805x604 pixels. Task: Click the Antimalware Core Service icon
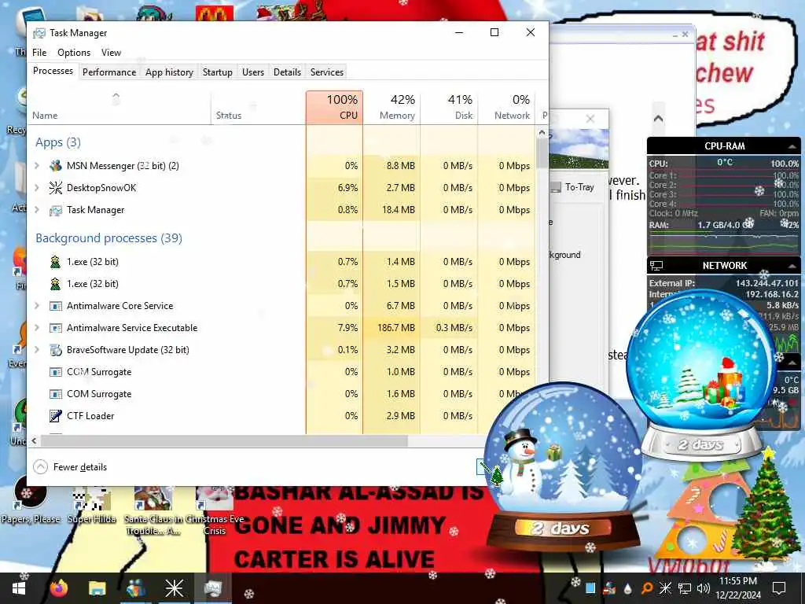[x=56, y=306]
